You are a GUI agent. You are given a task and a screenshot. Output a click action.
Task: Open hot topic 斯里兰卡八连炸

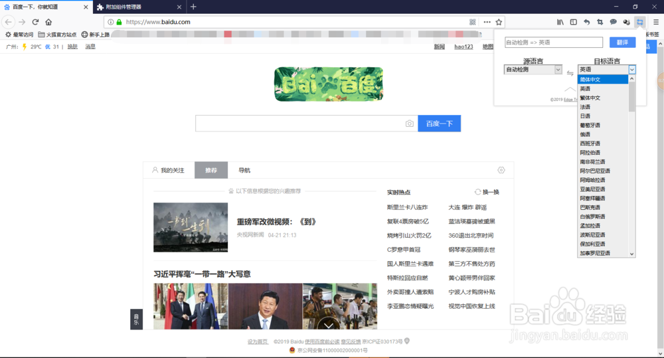(408, 207)
